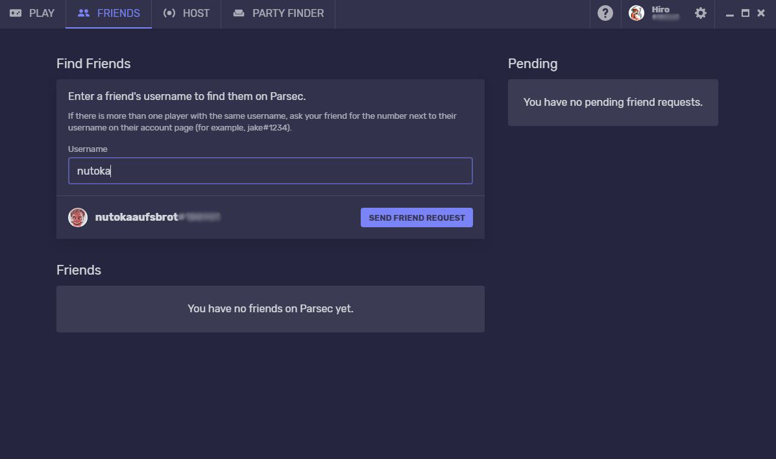Viewport: 776px width, 459px height.
Task: Click the couch icon on Party Finder
Action: pos(239,13)
